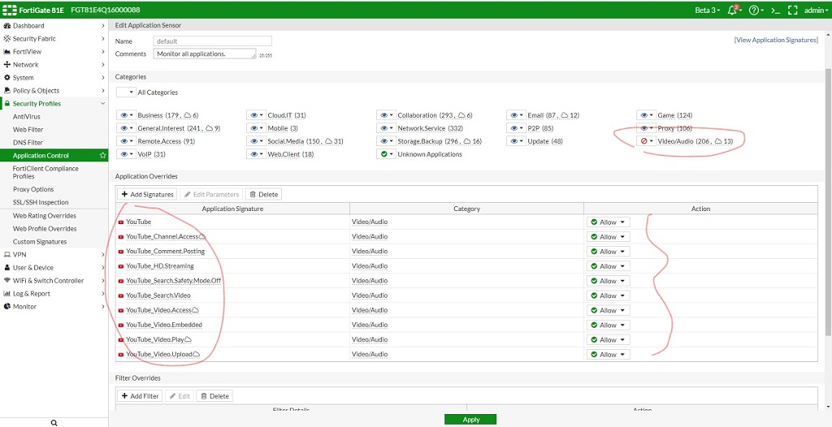
Task: Toggle fullscreen mode icon
Action: coord(793,10)
